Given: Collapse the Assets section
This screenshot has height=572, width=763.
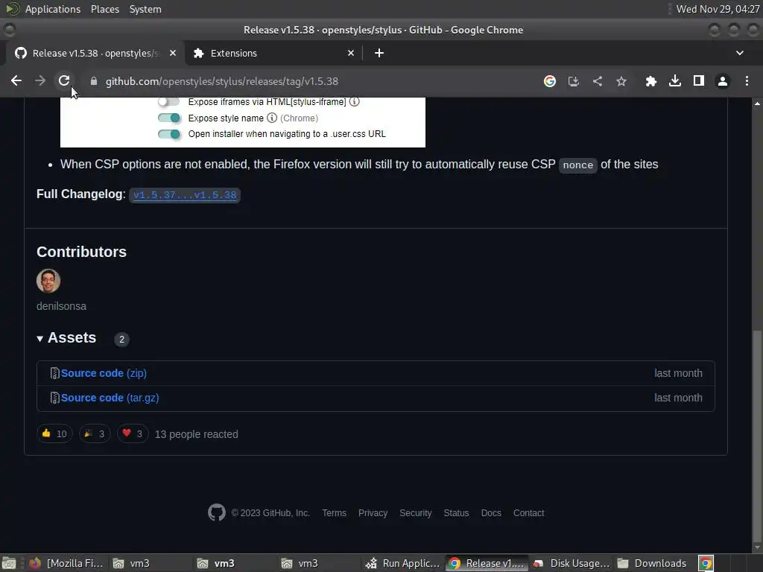Looking at the screenshot, I should pyautogui.click(x=66, y=337).
